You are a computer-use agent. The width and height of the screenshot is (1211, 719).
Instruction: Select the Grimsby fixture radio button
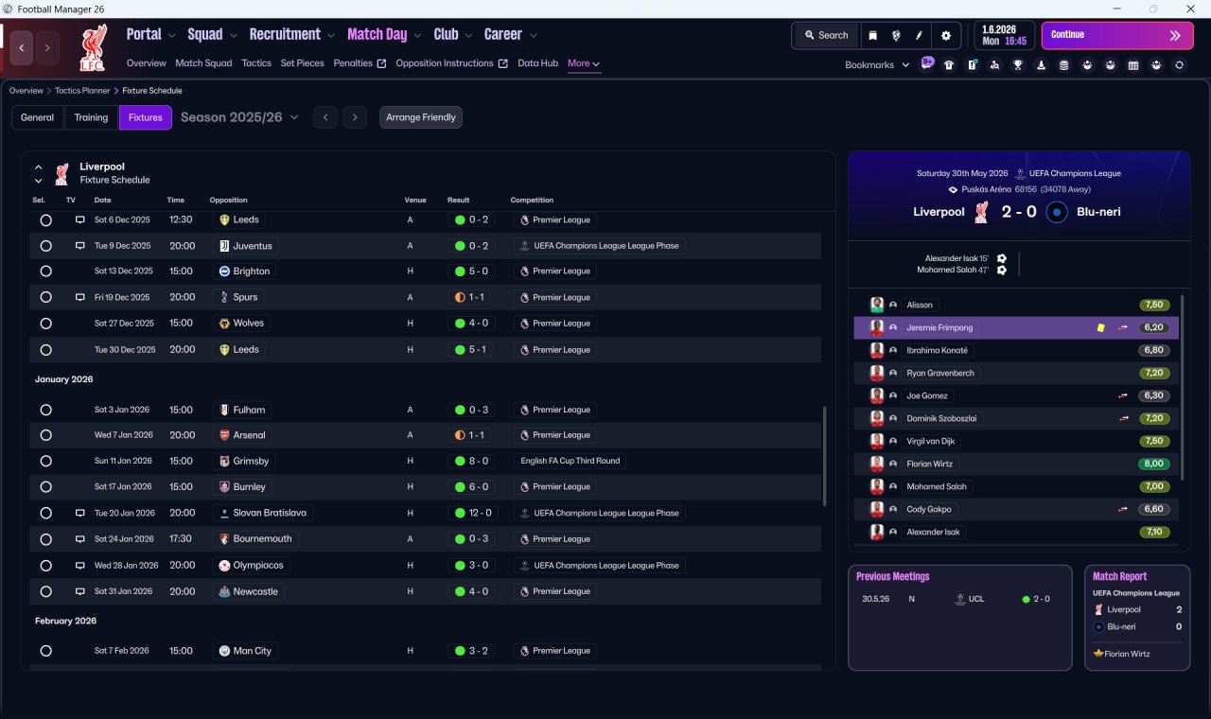45,461
